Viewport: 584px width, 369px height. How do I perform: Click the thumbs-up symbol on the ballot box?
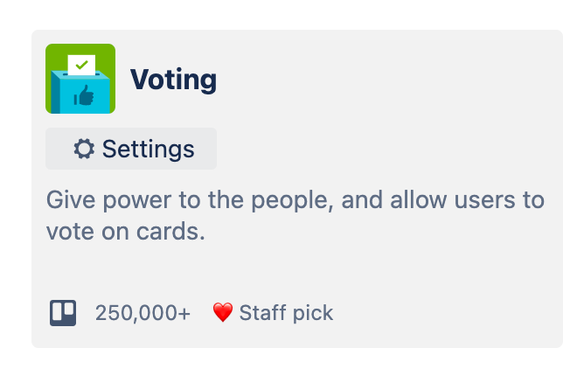pos(84,95)
